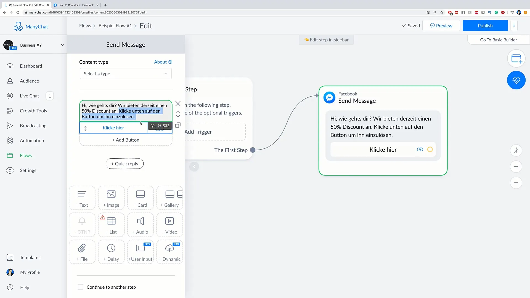Open the Audience section
Viewport: 530px width, 298px height.
tap(29, 81)
